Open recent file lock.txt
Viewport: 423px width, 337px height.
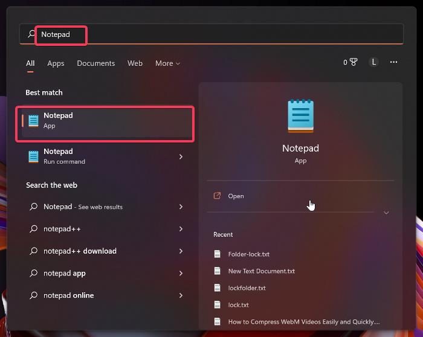tap(238, 305)
